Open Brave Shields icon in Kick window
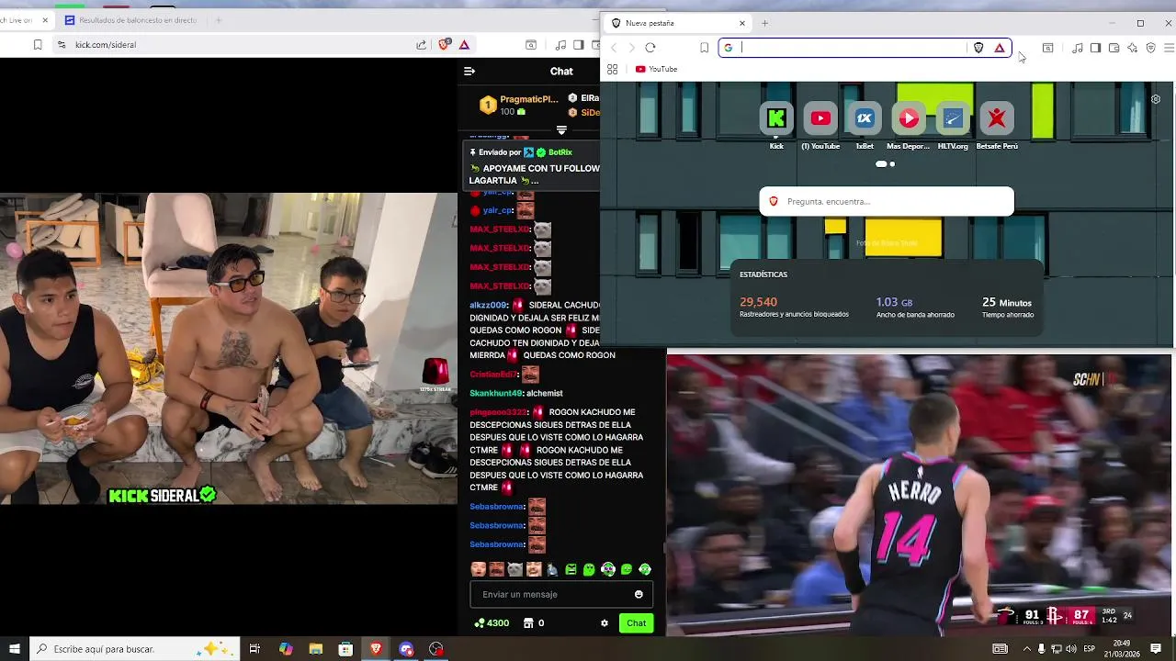This screenshot has height=661, width=1176. (x=445, y=44)
